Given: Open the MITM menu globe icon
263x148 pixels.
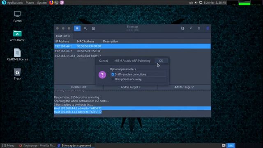Looking at the screenshot, I should click(182, 28).
